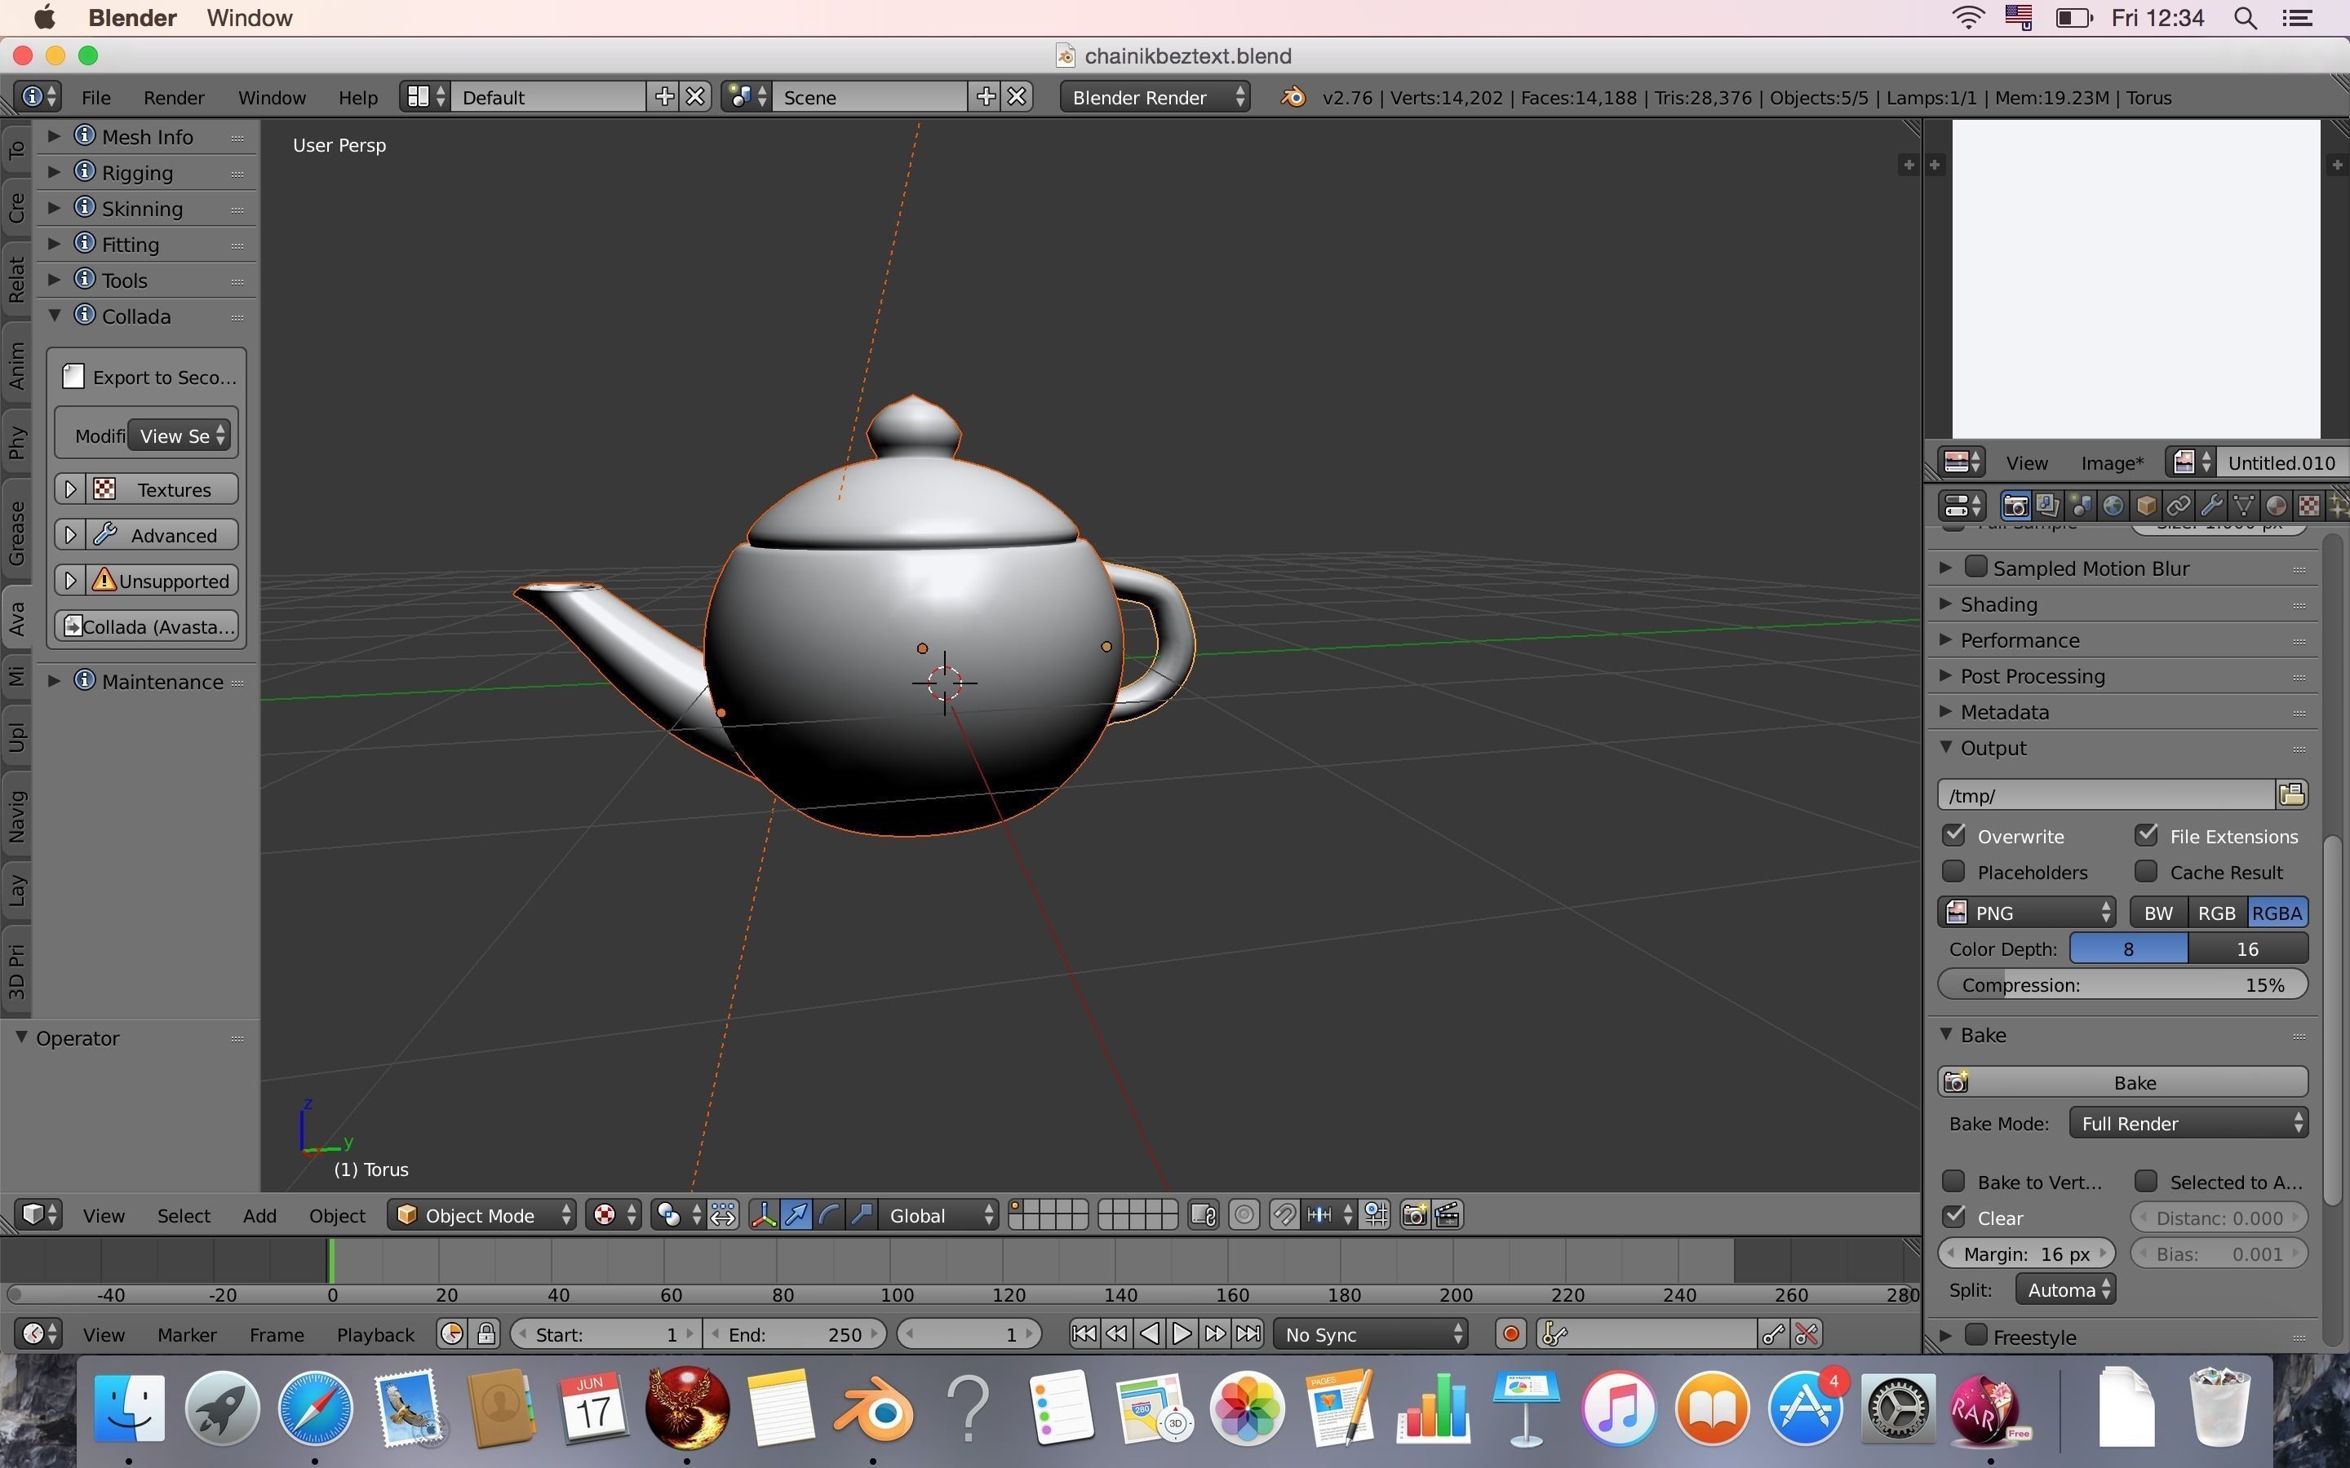
Task: Open the PNG file format dropdown
Action: pyautogui.click(x=2027, y=913)
